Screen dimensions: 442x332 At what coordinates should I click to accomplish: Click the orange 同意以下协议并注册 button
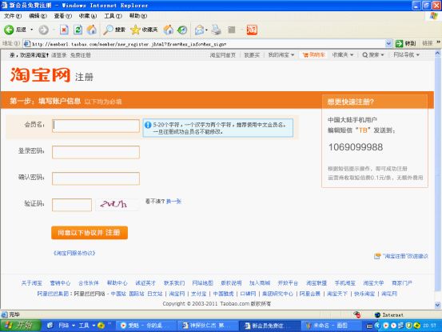[x=90, y=233]
